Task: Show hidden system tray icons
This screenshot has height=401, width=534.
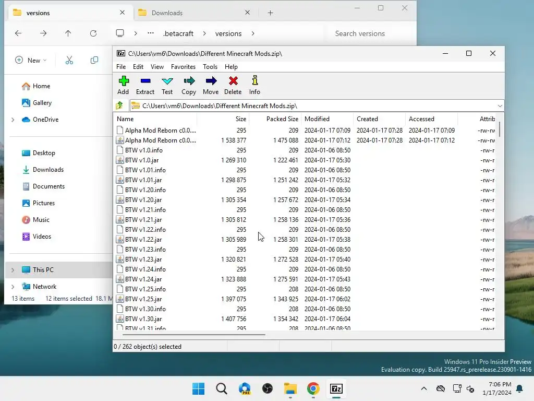Action: click(x=423, y=388)
